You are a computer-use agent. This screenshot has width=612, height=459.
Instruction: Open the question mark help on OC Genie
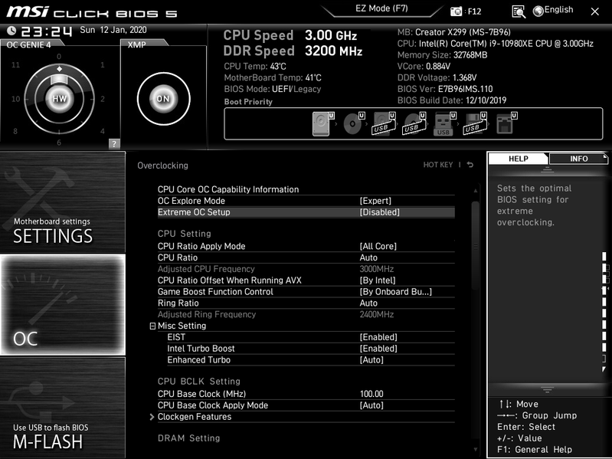click(114, 143)
